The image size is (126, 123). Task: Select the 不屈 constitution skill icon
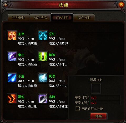point(12,78)
